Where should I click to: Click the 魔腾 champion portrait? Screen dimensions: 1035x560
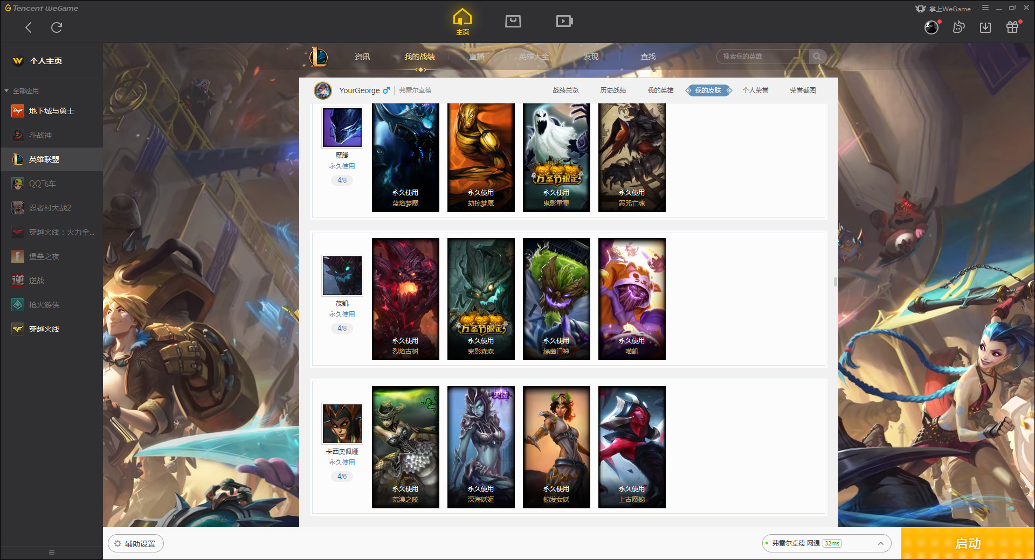tap(342, 128)
